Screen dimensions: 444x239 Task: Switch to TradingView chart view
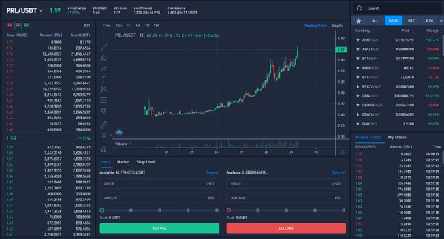click(x=315, y=25)
